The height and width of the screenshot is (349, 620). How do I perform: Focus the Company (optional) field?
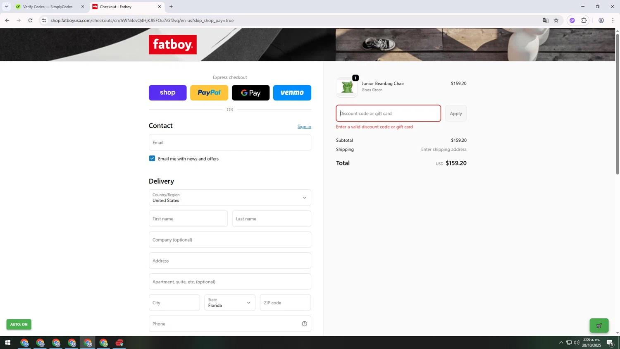pyautogui.click(x=230, y=240)
